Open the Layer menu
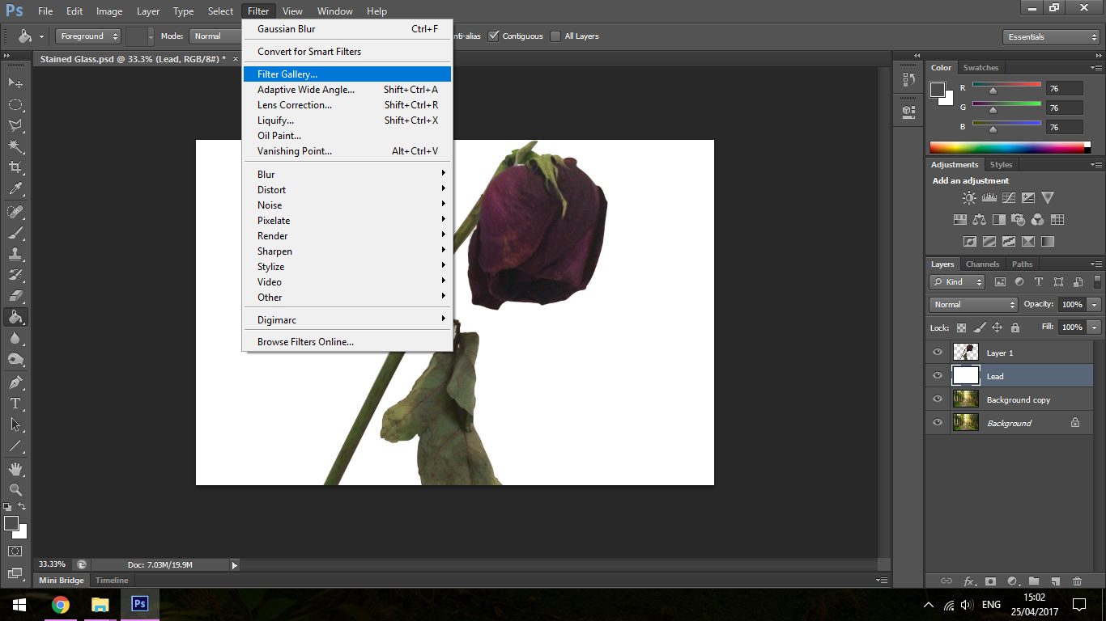1106x621 pixels. tap(148, 11)
